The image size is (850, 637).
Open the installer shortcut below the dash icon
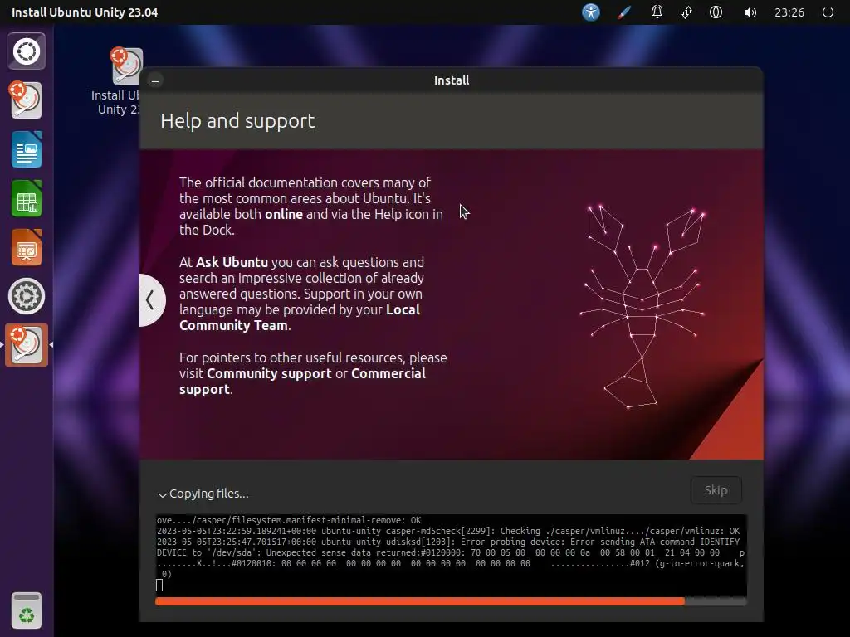pos(27,100)
